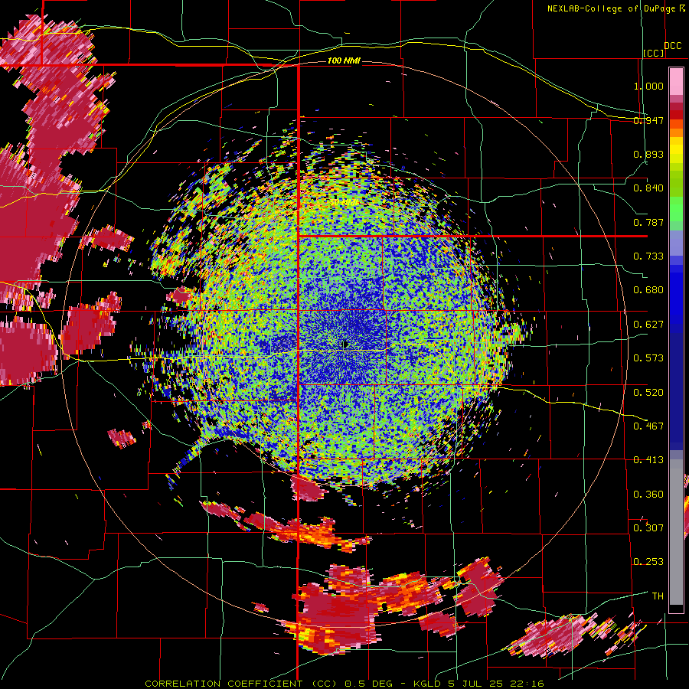This screenshot has width=689, height=689.
Task: Pick the bright green color bar segment
Action: click(676, 209)
